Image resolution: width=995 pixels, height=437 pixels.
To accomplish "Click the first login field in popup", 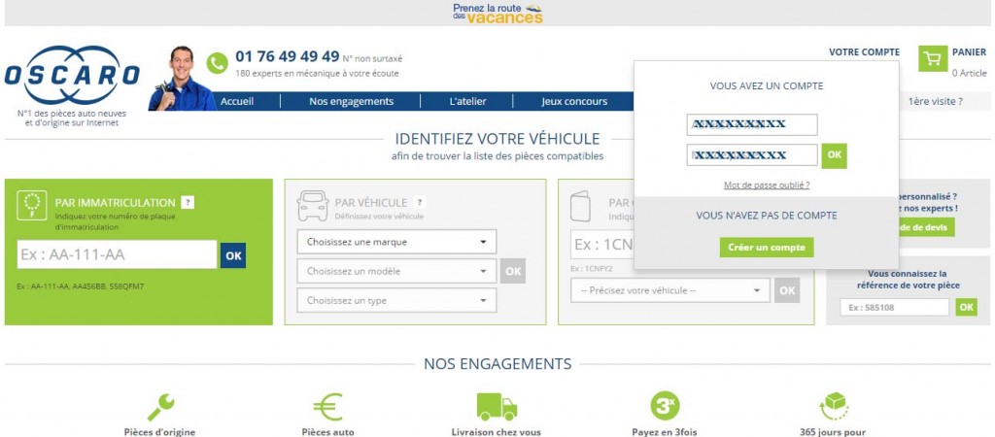I will click(752, 124).
